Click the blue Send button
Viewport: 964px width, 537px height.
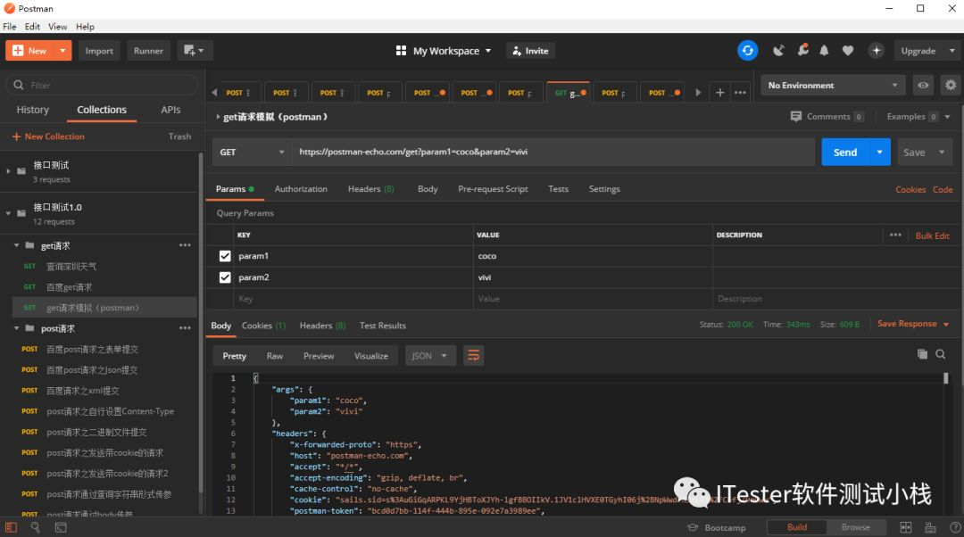[844, 152]
